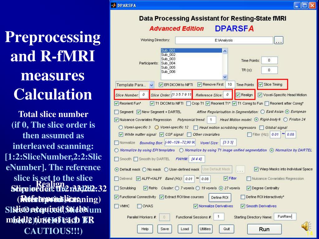Image resolution: width=319 pixels, height=239 pixels.
Task: Toggle Reorient Fun* checkbox
Action: 117,103
